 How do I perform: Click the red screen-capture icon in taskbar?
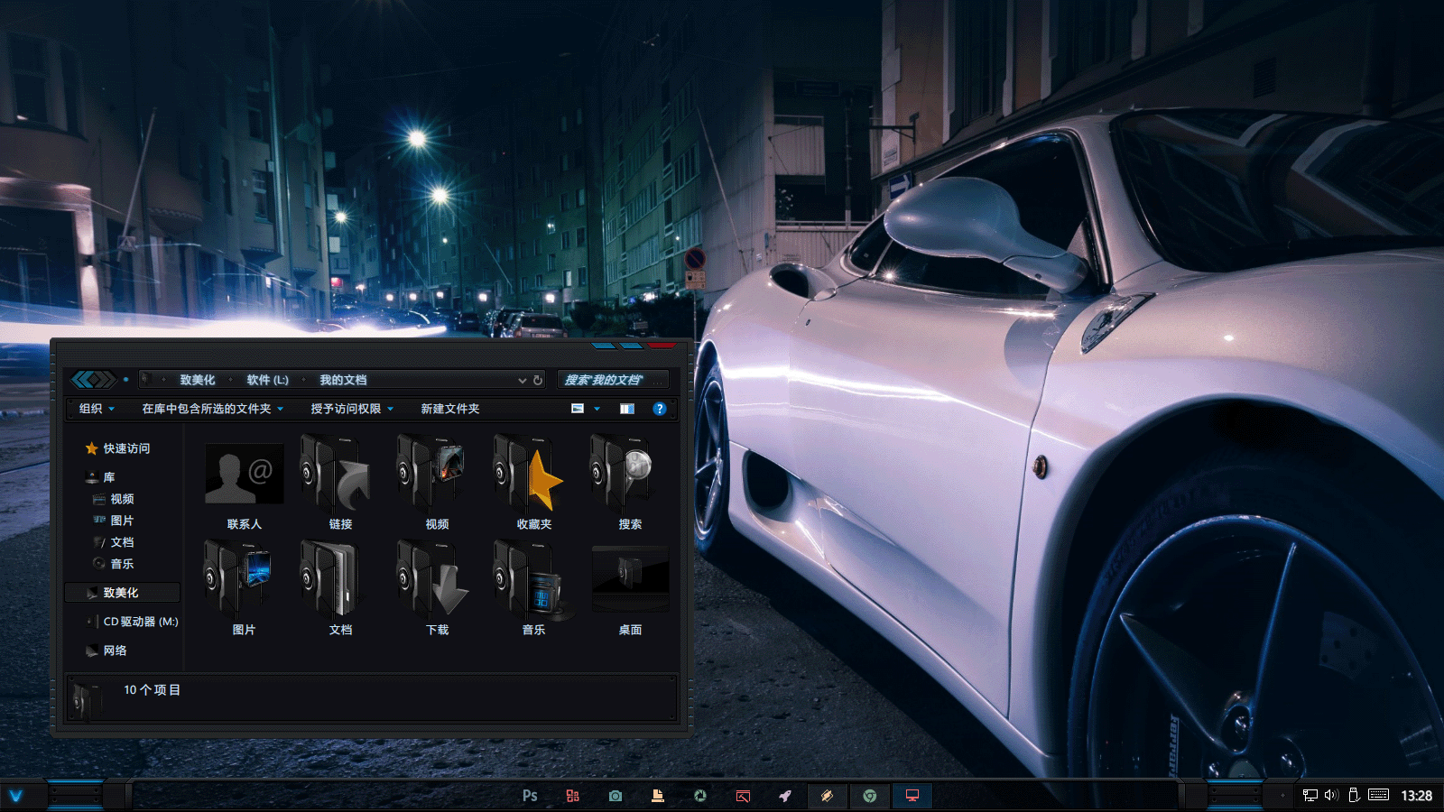pos(743,796)
